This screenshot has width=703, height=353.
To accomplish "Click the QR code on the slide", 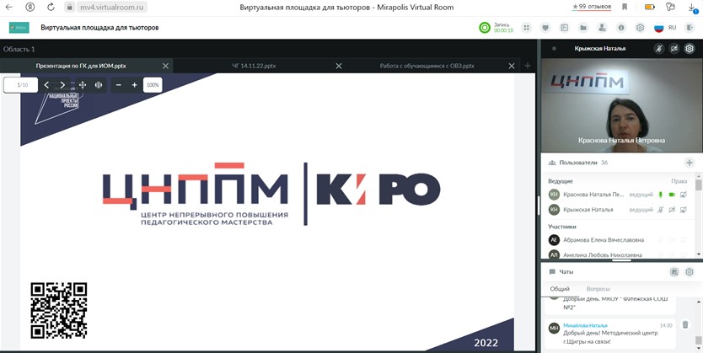I will (x=59, y=310).
